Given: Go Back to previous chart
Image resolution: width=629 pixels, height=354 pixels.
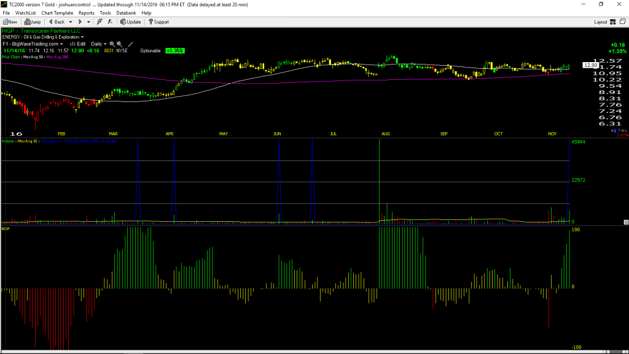Looking at the screenshot, I should coord(57,22).
